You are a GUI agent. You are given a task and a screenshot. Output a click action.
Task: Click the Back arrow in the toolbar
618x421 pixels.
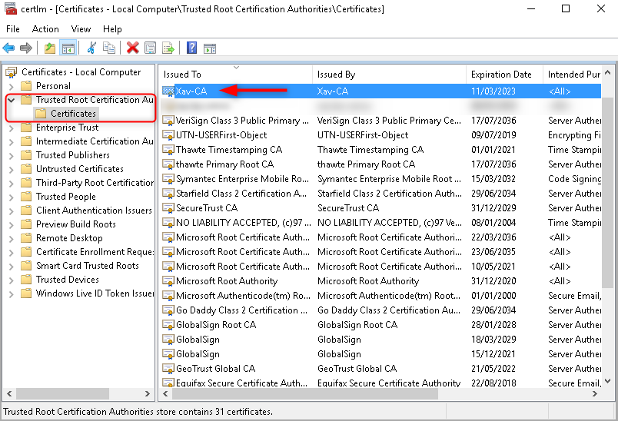click(x=9, y=48)
